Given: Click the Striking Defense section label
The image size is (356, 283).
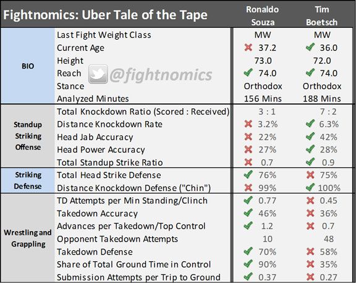Looking at the screenshot, I should (x=28, y=180).
